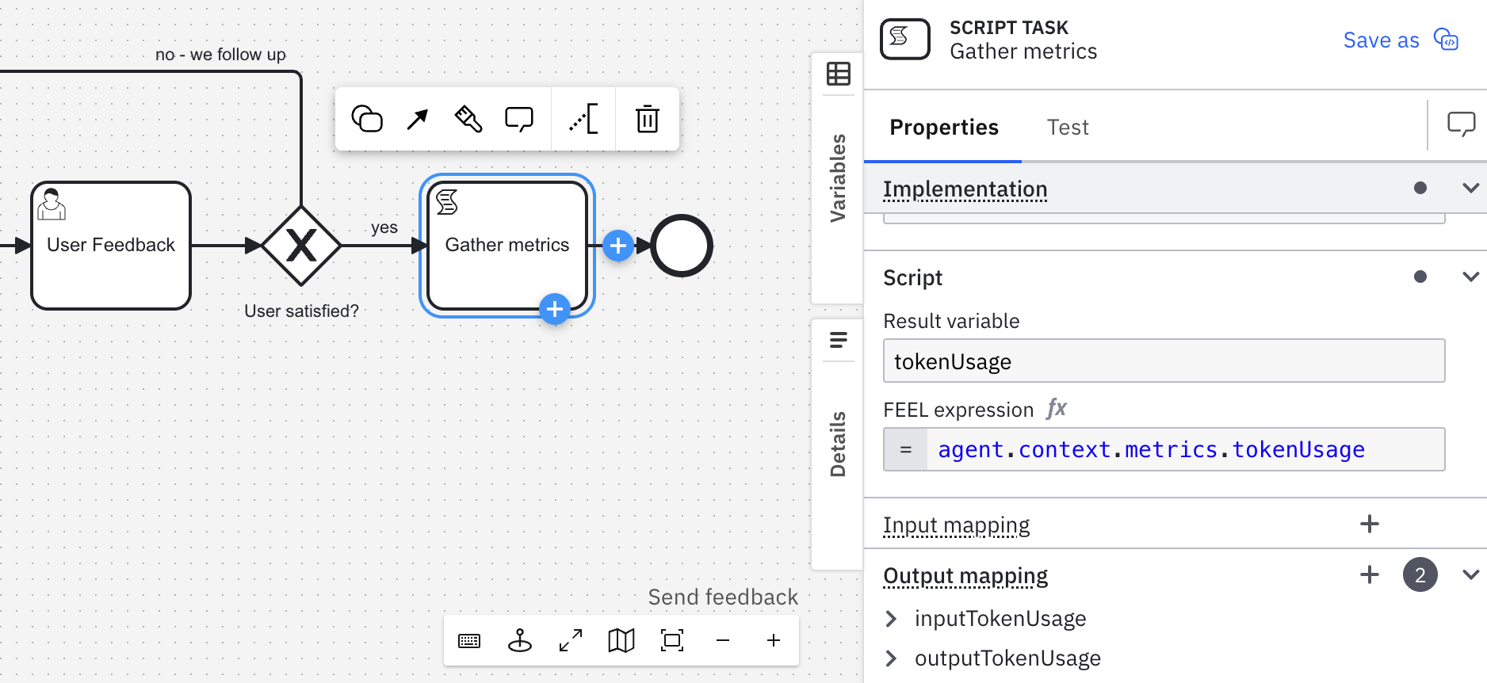
Task: Expand the inputTokenUsage output mapping
Action: 891,619
